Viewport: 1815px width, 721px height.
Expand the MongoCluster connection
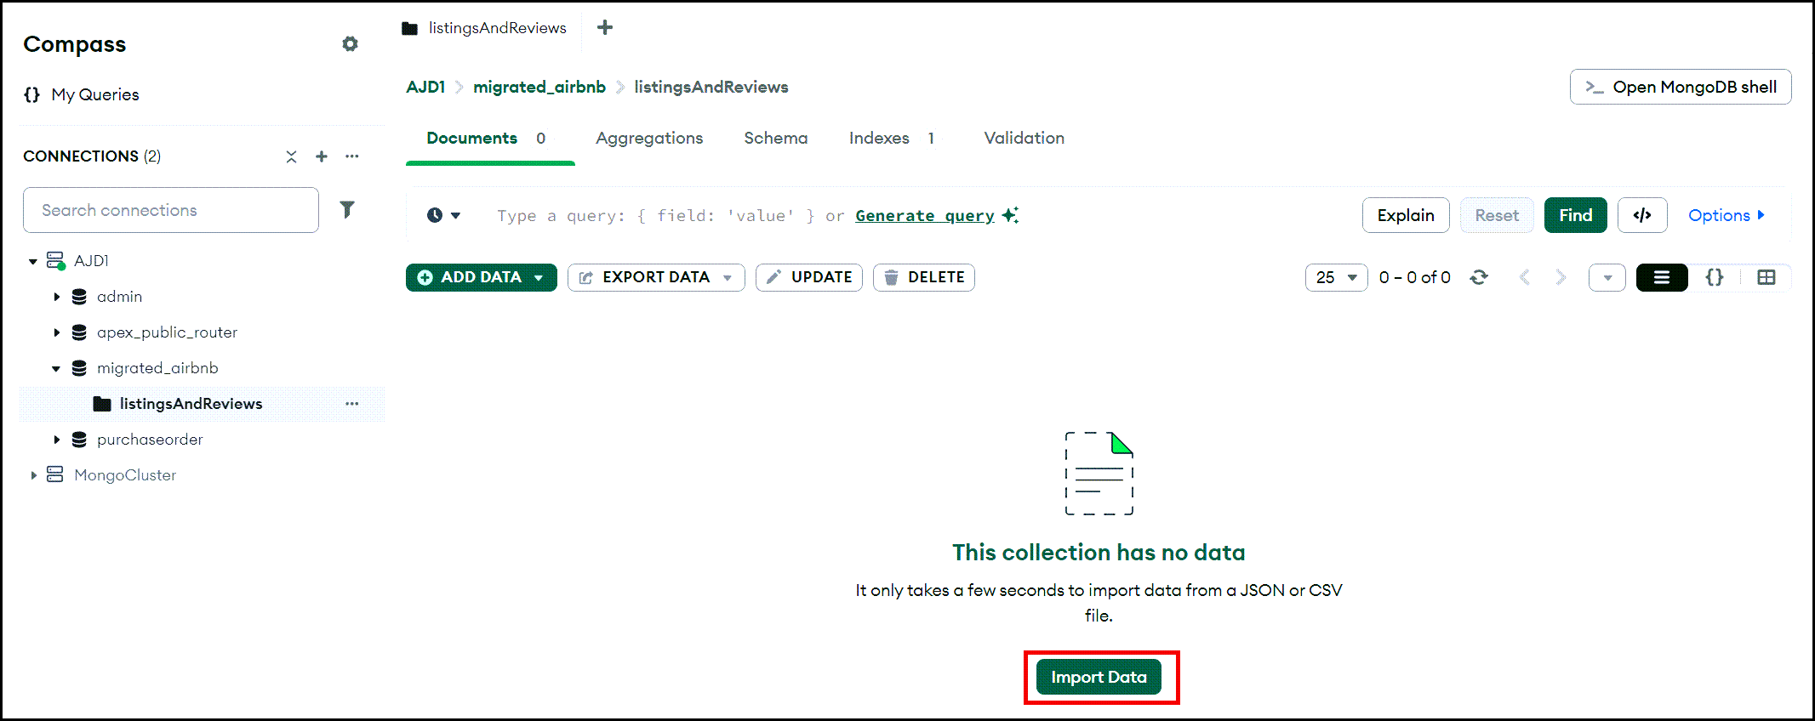pyautogui.click(x=32, y=475)
